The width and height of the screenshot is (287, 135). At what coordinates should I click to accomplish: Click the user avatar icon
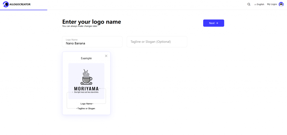281,4
